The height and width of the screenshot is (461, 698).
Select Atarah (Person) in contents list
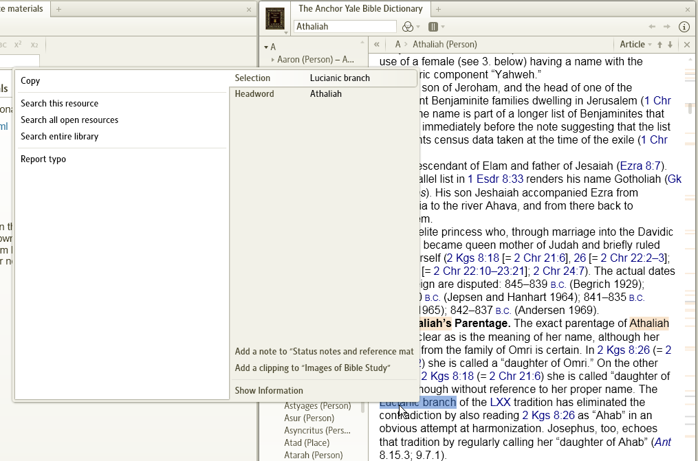(314, 456)
